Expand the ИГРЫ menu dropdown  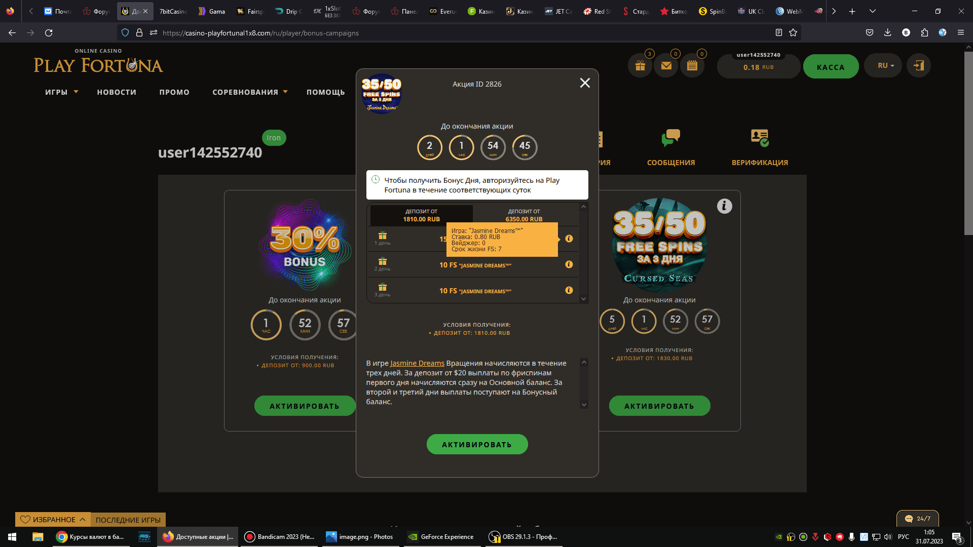[62, 92]
